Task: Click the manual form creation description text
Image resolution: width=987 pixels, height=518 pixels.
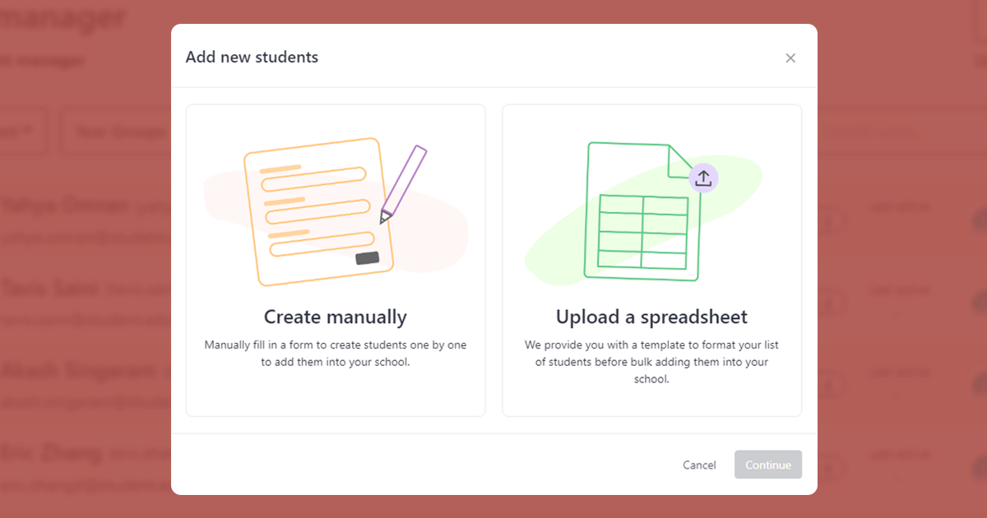Action: click(x=335, y=353)
